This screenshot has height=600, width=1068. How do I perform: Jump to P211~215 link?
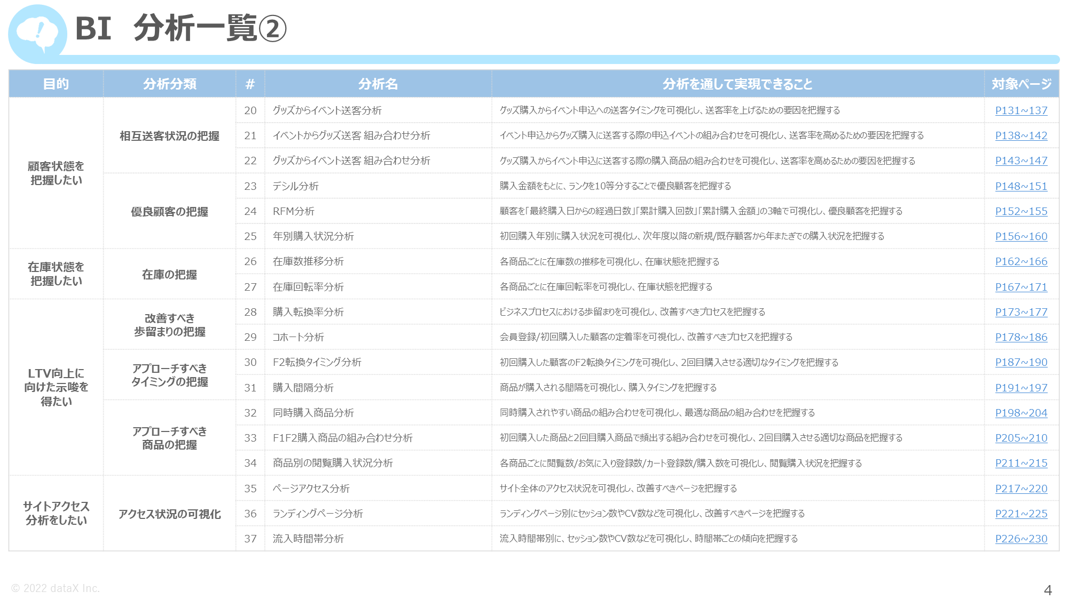[1021, 463]
